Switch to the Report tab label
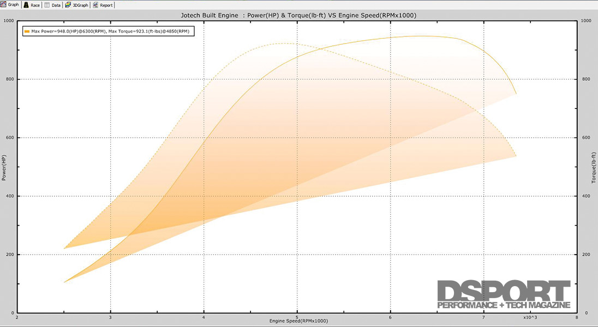This screenshot has height=327, width=598. pos(106,4)
